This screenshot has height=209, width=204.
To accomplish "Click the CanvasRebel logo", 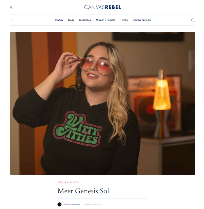I will (x=102, y=7).
